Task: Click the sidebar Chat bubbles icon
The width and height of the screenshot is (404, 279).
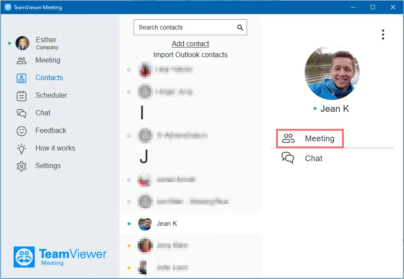Action: (22, 113)
